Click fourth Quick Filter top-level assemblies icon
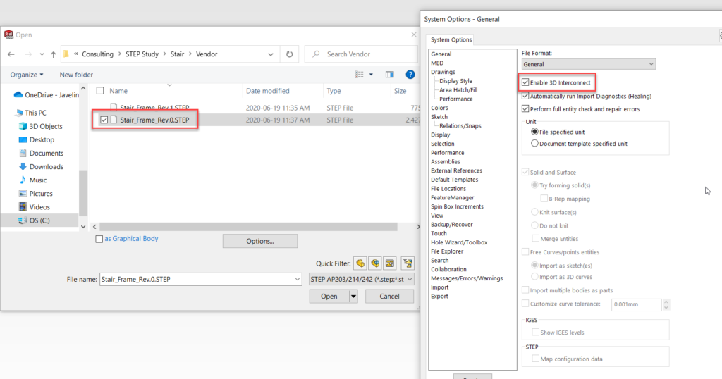 408,263
